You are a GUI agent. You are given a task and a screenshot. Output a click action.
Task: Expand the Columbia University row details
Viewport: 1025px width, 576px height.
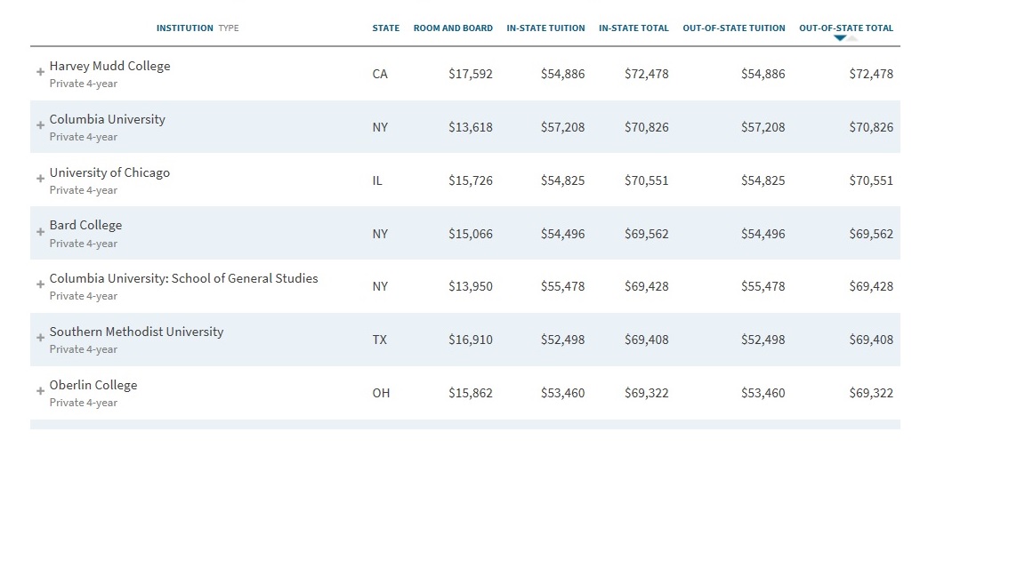pyautogui.click(x=41, y=124)
